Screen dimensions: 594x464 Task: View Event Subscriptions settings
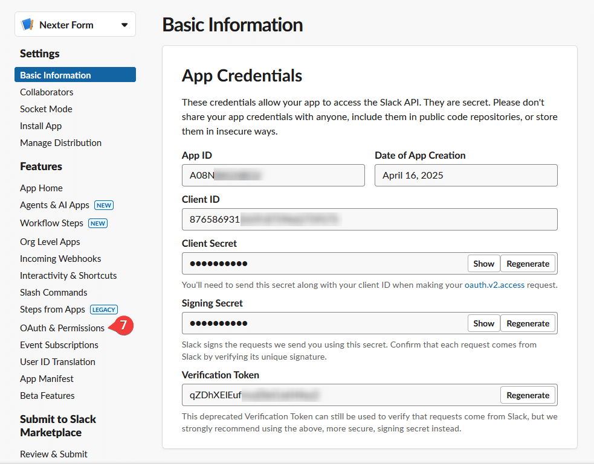point(59,345)
